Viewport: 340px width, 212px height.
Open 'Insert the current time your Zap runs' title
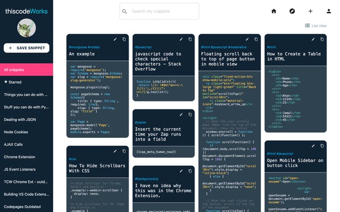158,134
